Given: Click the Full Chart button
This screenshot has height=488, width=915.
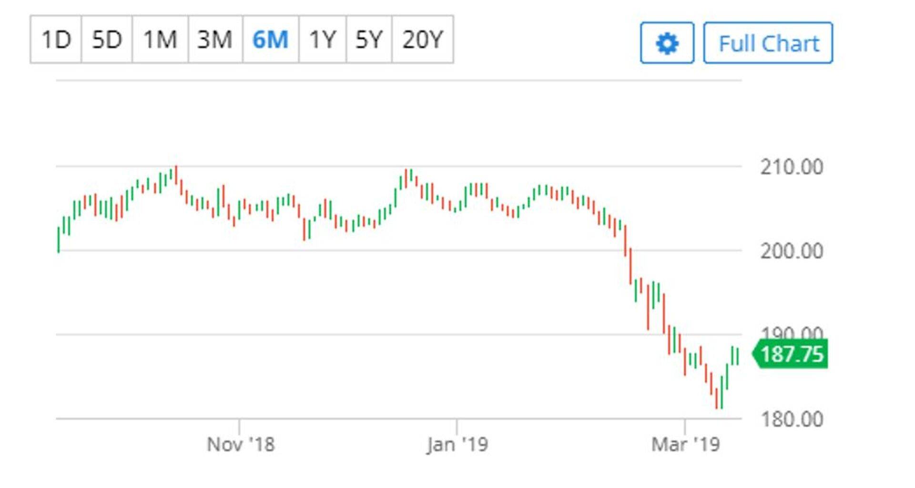Looking at the screenshot, I should tap(768, 43).
